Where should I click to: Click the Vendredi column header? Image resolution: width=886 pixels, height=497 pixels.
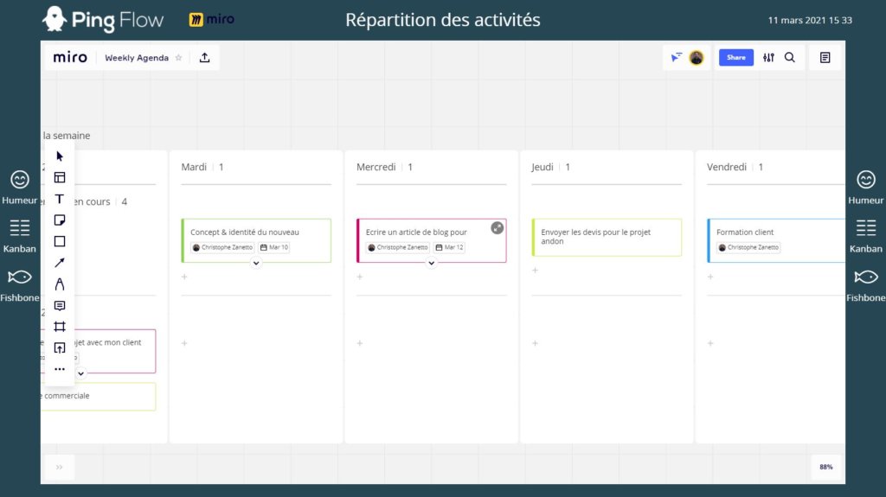tap(727, 167)
